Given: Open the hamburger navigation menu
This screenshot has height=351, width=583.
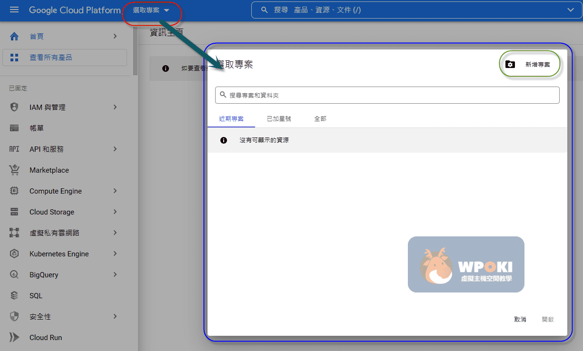Looking at the screenshot, I should coord(14,10).
